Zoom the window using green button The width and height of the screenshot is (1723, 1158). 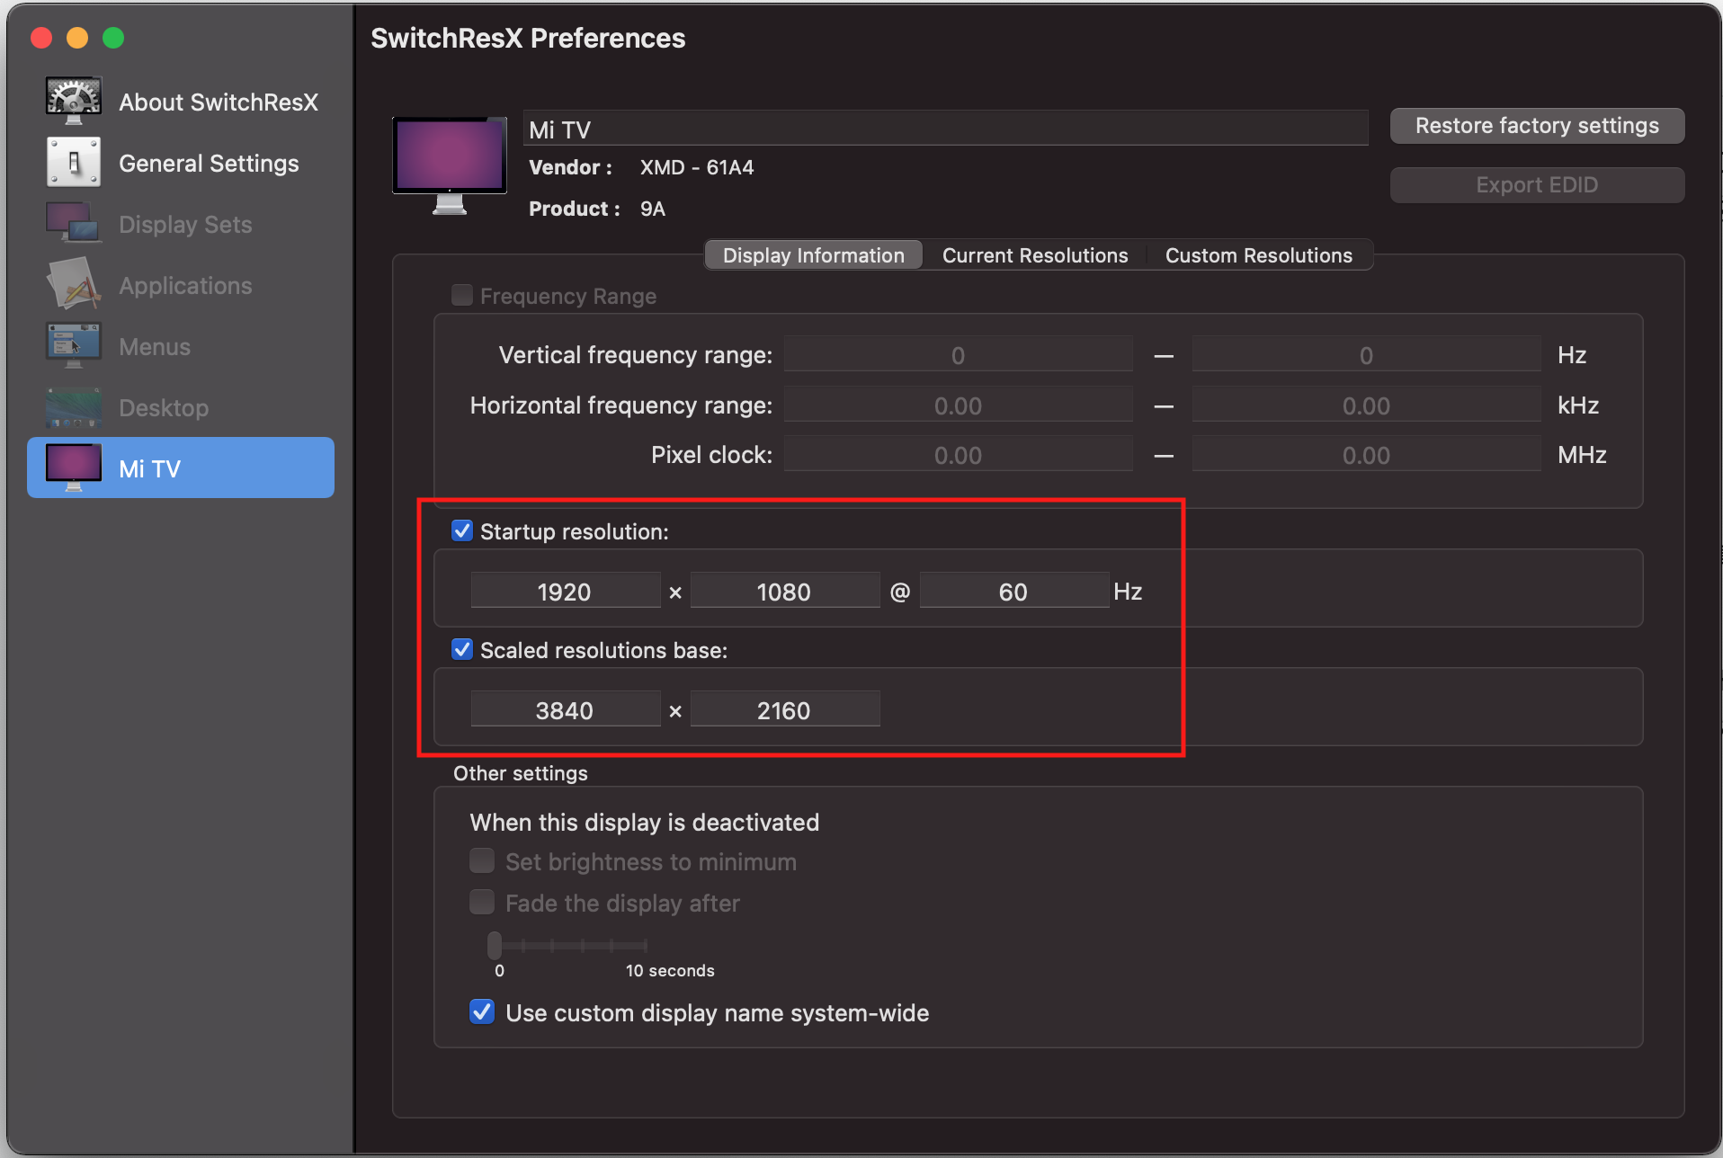[113, 38]
